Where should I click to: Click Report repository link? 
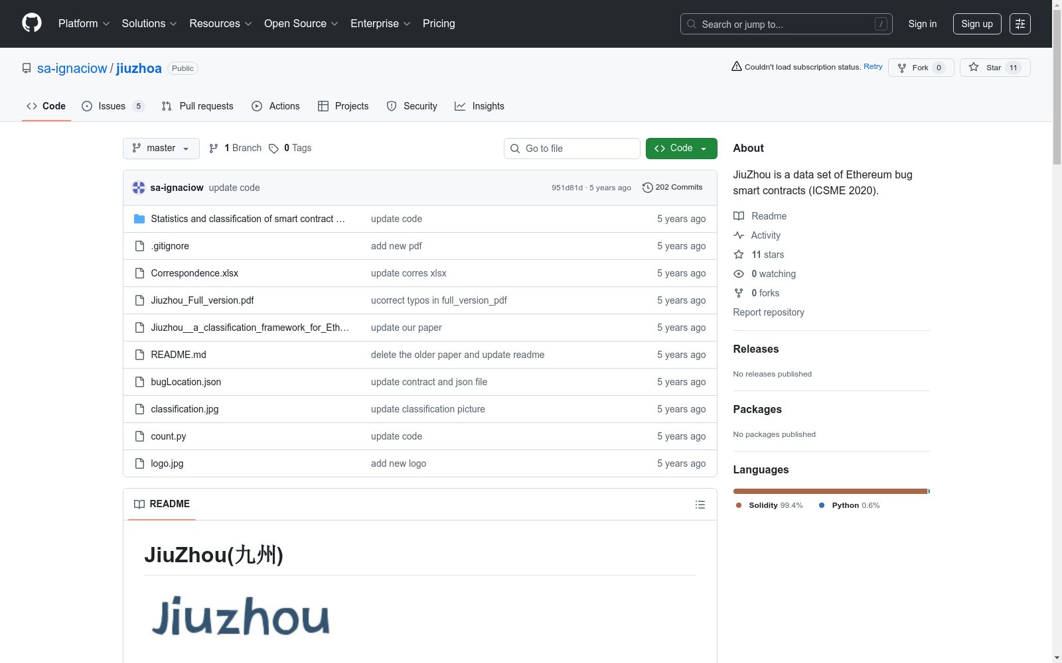click(769, 312)
